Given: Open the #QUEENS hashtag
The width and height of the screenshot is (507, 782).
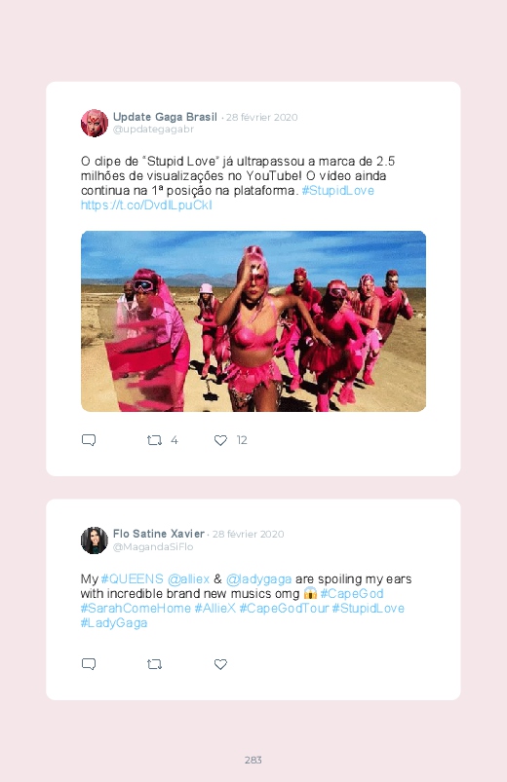Looking at the screenshot, I should click(132, 579).
